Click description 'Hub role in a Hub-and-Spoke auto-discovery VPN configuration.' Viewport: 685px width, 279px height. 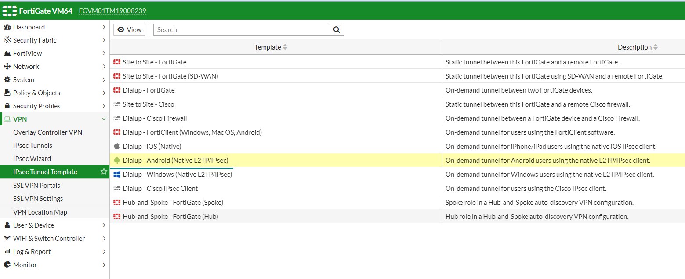(537, 217)
